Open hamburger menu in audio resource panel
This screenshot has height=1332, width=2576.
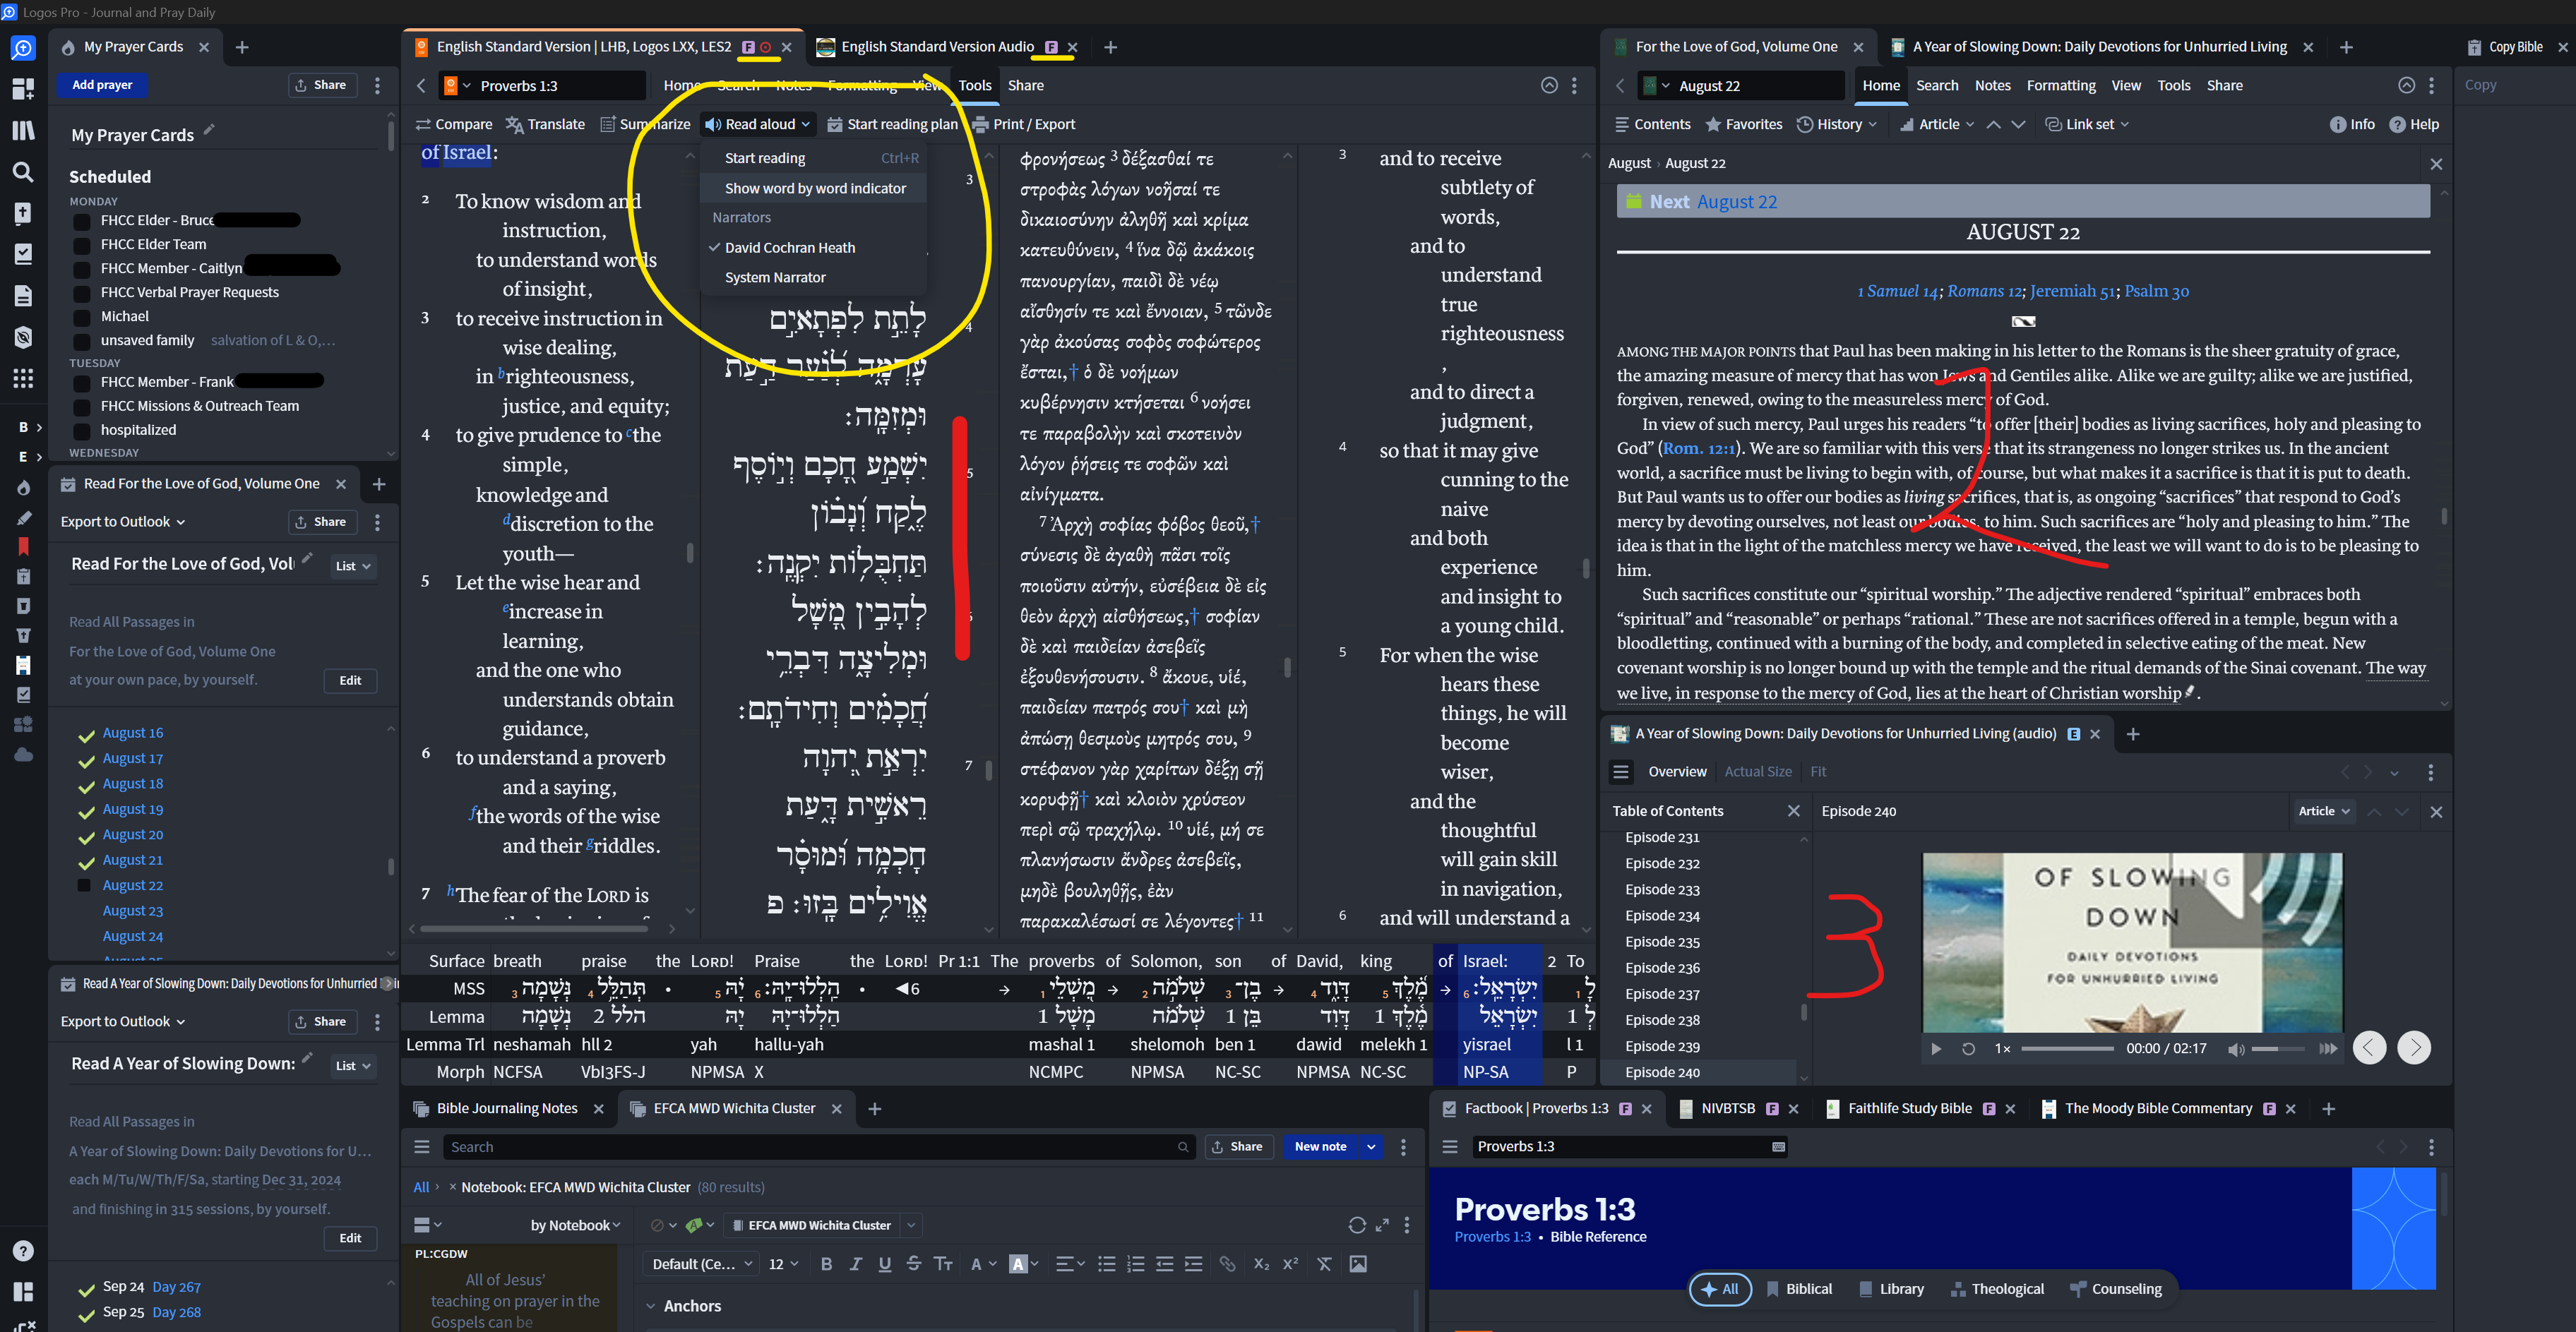coord(1621,772)
